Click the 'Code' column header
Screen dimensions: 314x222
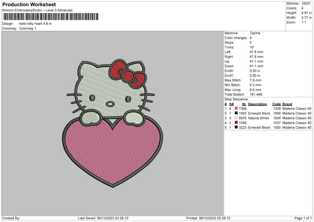click(276, 104)
